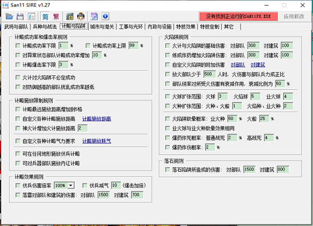The height and width of the screenshot is (226, 313).
Task: Click the binary data toolbar icon
Action: coord(94,17)
